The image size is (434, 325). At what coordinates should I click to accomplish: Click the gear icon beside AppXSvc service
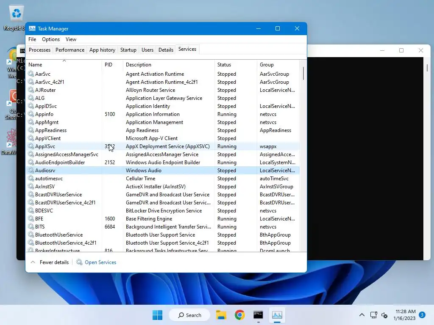coord(31,146)
